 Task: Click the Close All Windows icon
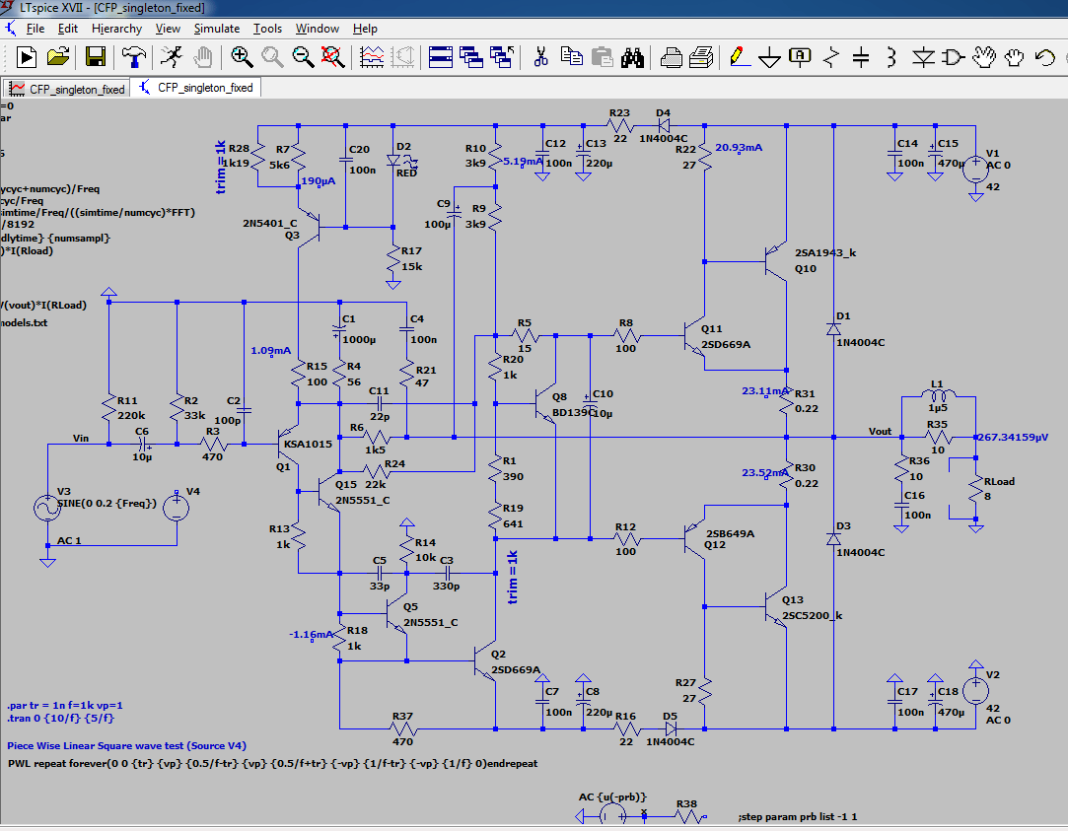click(502, 57)
